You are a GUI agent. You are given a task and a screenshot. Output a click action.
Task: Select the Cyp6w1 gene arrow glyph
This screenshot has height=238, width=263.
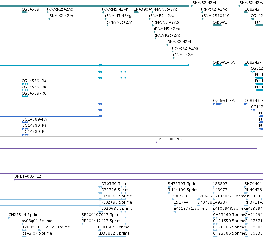[217, 25]
